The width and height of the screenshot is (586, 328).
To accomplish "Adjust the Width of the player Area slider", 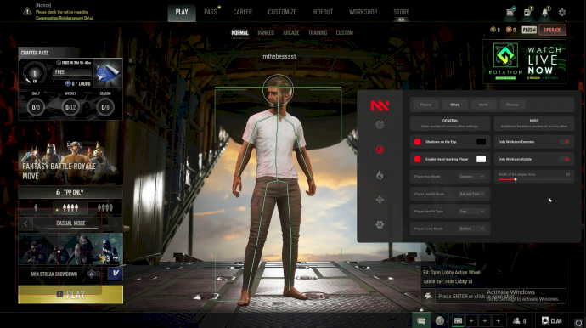I will tap(533, 179).
